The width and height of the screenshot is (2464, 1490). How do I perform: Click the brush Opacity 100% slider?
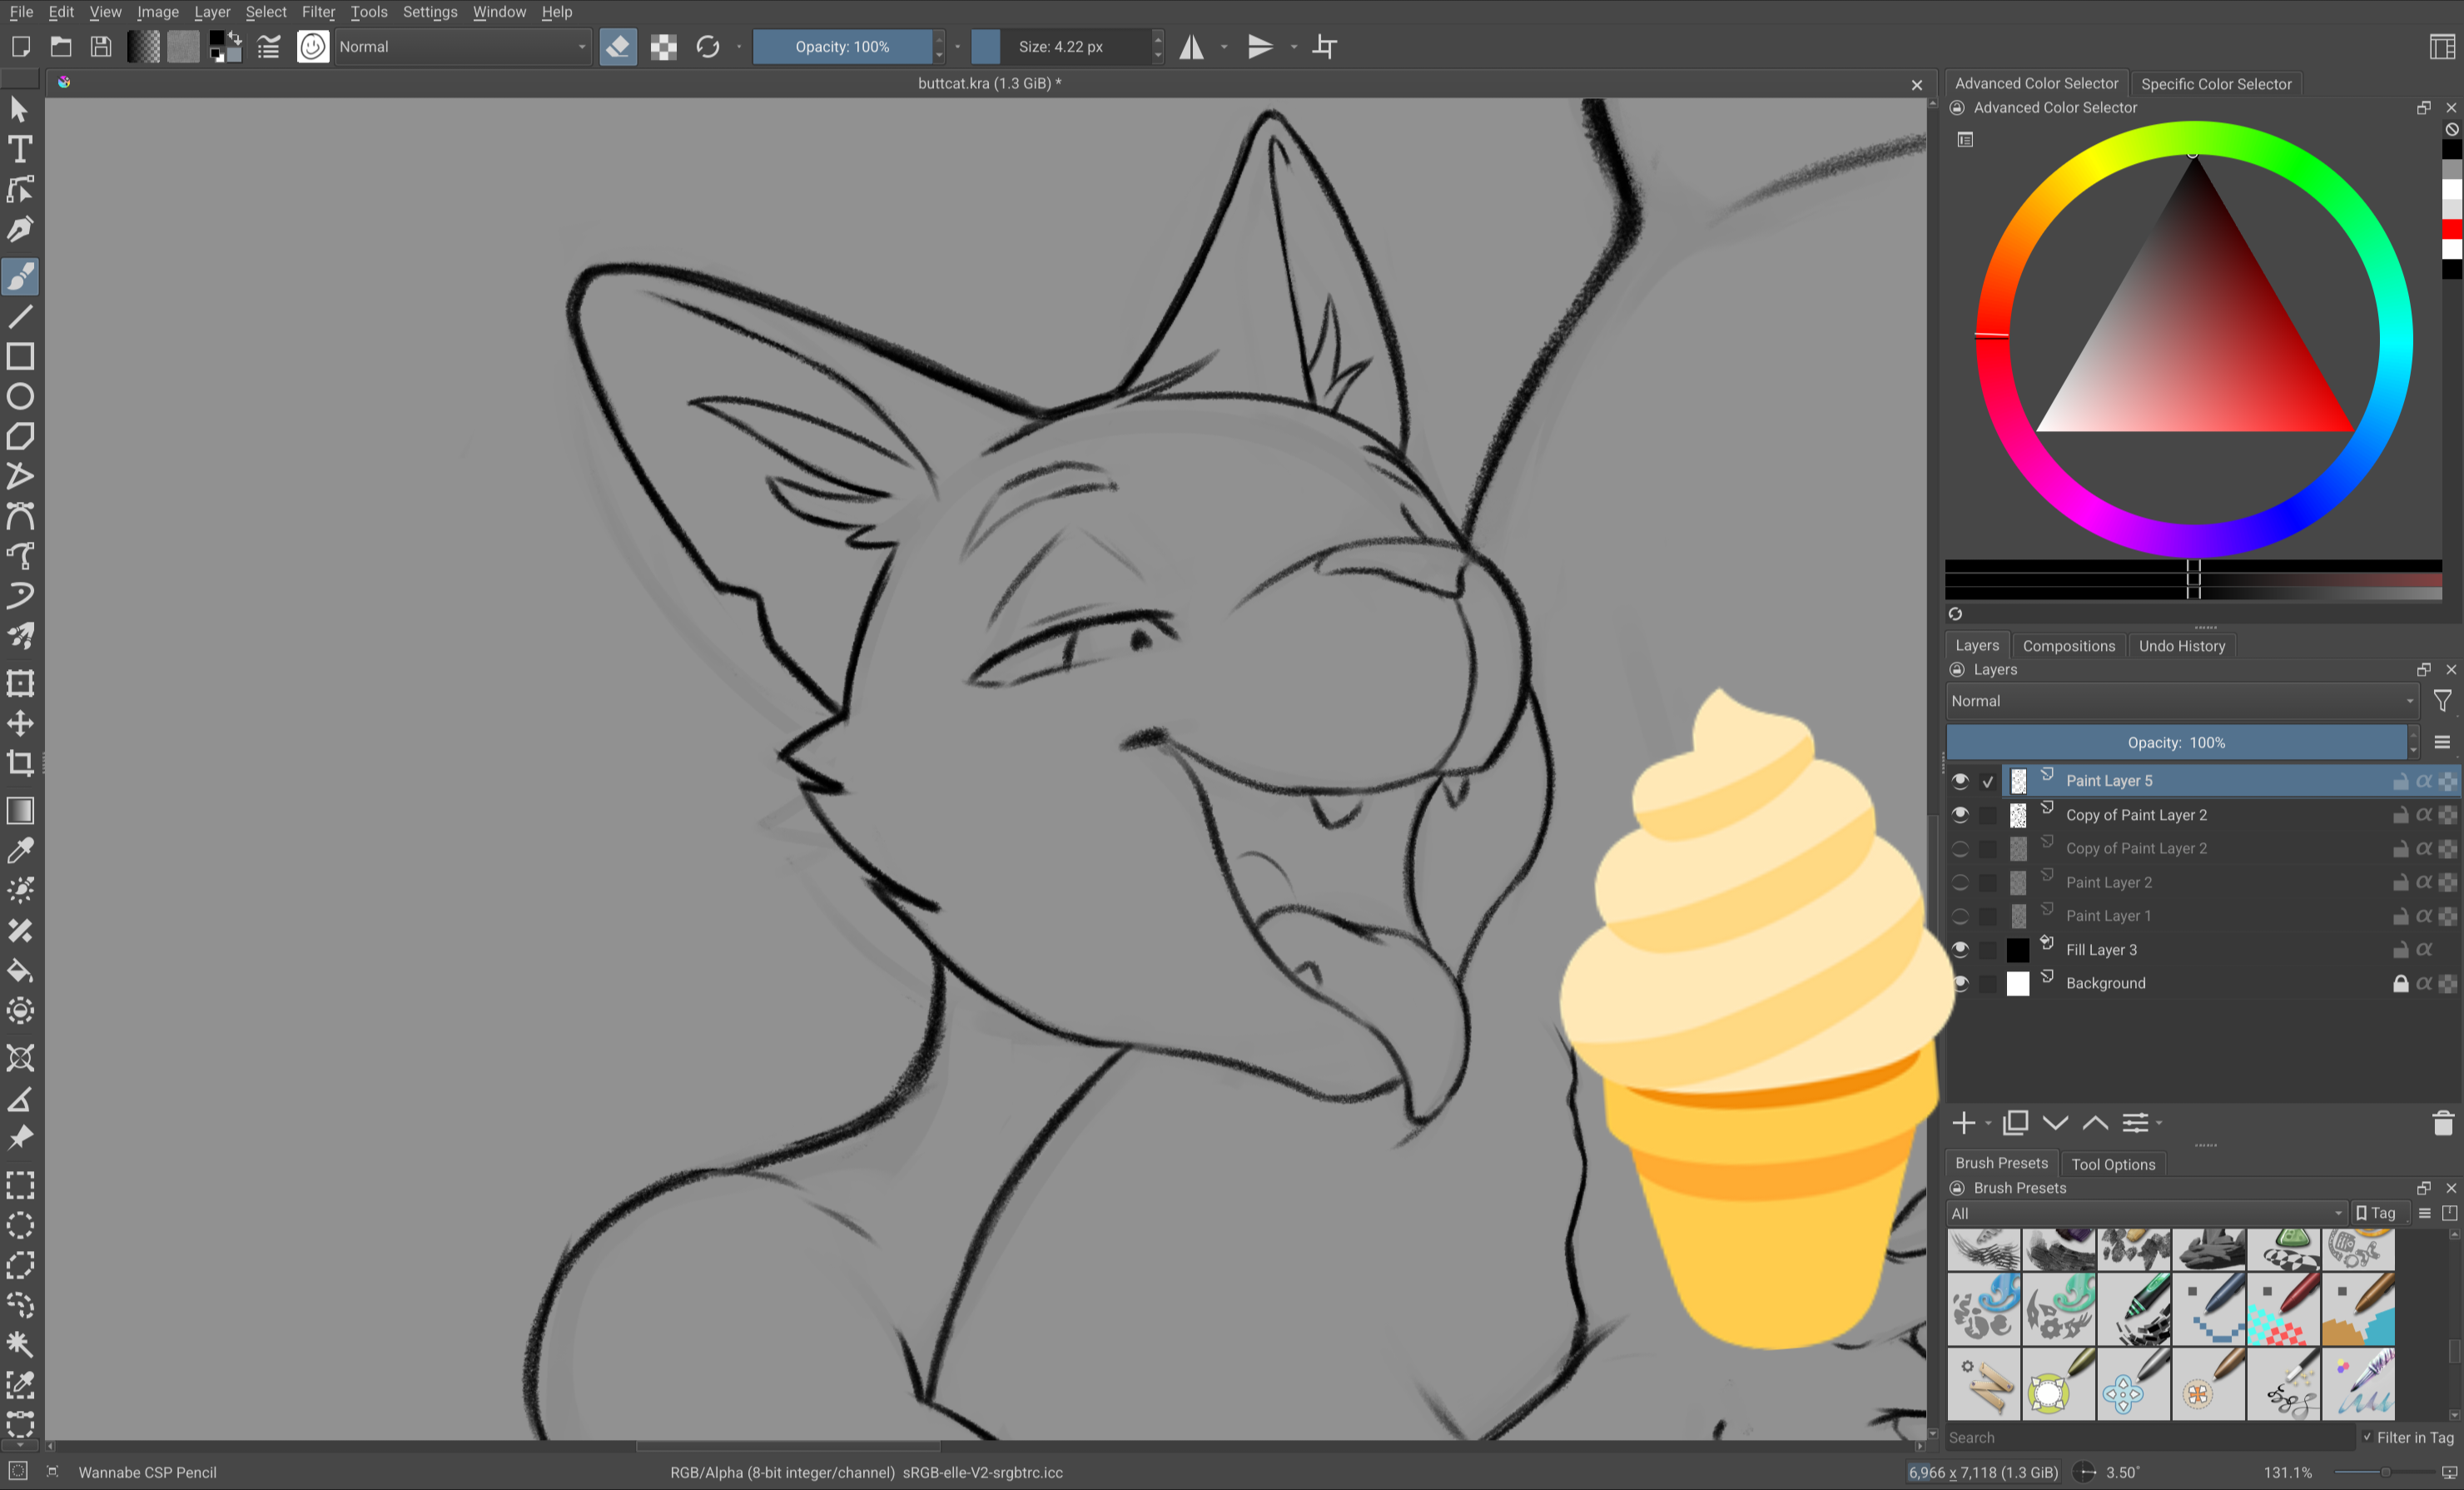[x=842, y=47]
